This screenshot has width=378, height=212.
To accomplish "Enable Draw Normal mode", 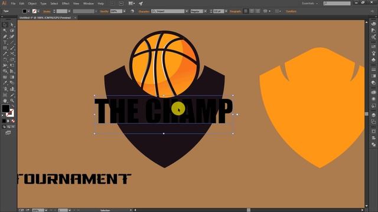I will click(4, 127).
